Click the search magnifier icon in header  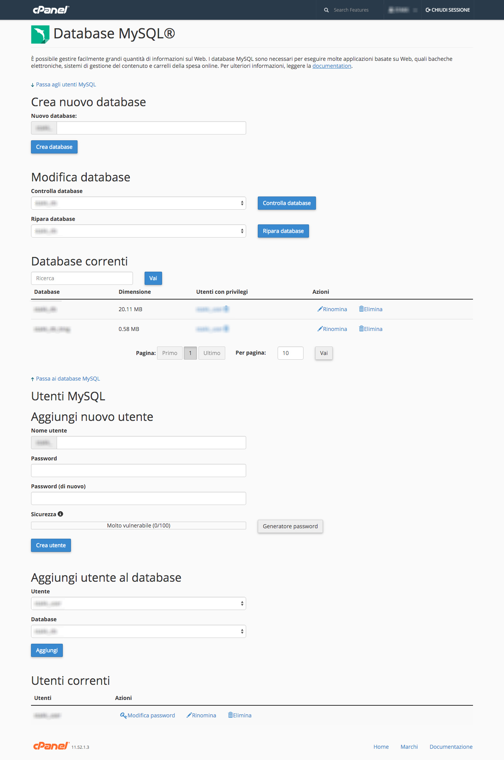pyautogui.click(x=326, y=10)
